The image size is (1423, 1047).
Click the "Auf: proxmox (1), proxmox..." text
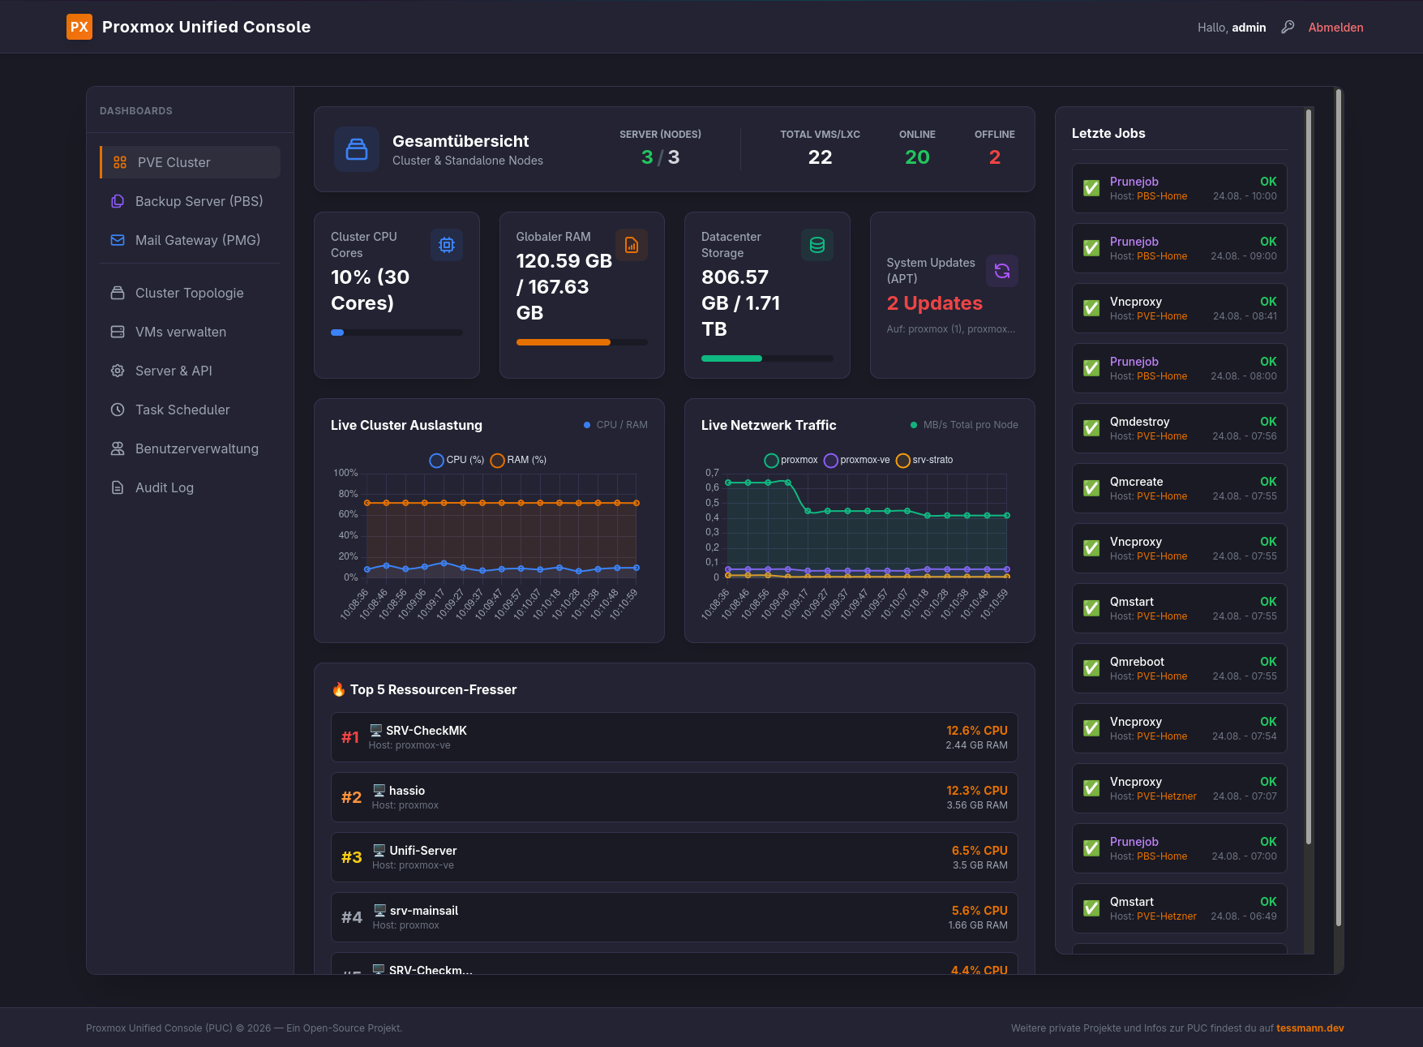(x=951, y=329)
